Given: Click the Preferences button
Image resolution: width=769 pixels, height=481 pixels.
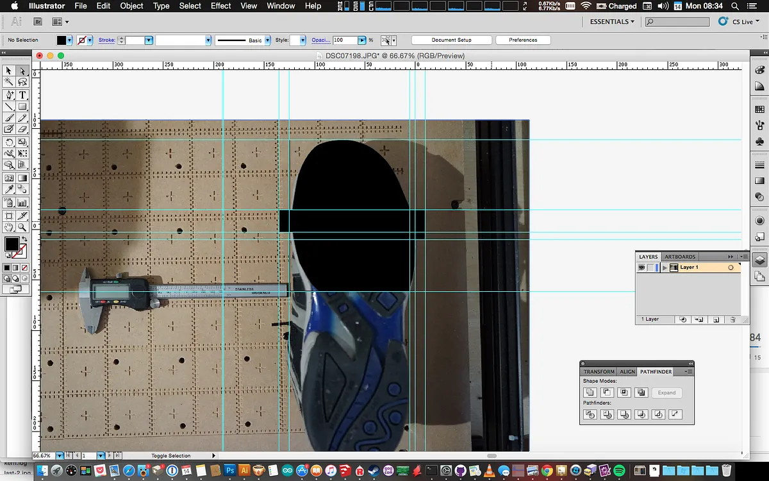Looking at the screenshot, I should click(x=523, y=40).
